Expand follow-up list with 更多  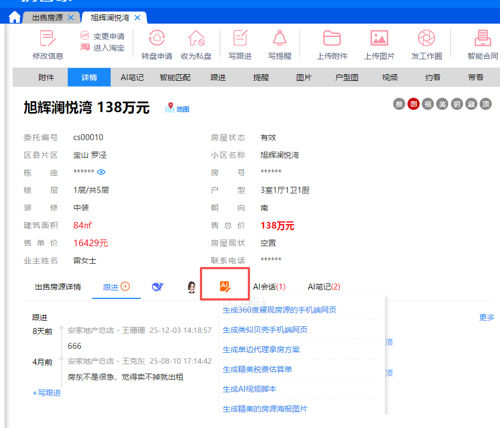click(487, 317)
